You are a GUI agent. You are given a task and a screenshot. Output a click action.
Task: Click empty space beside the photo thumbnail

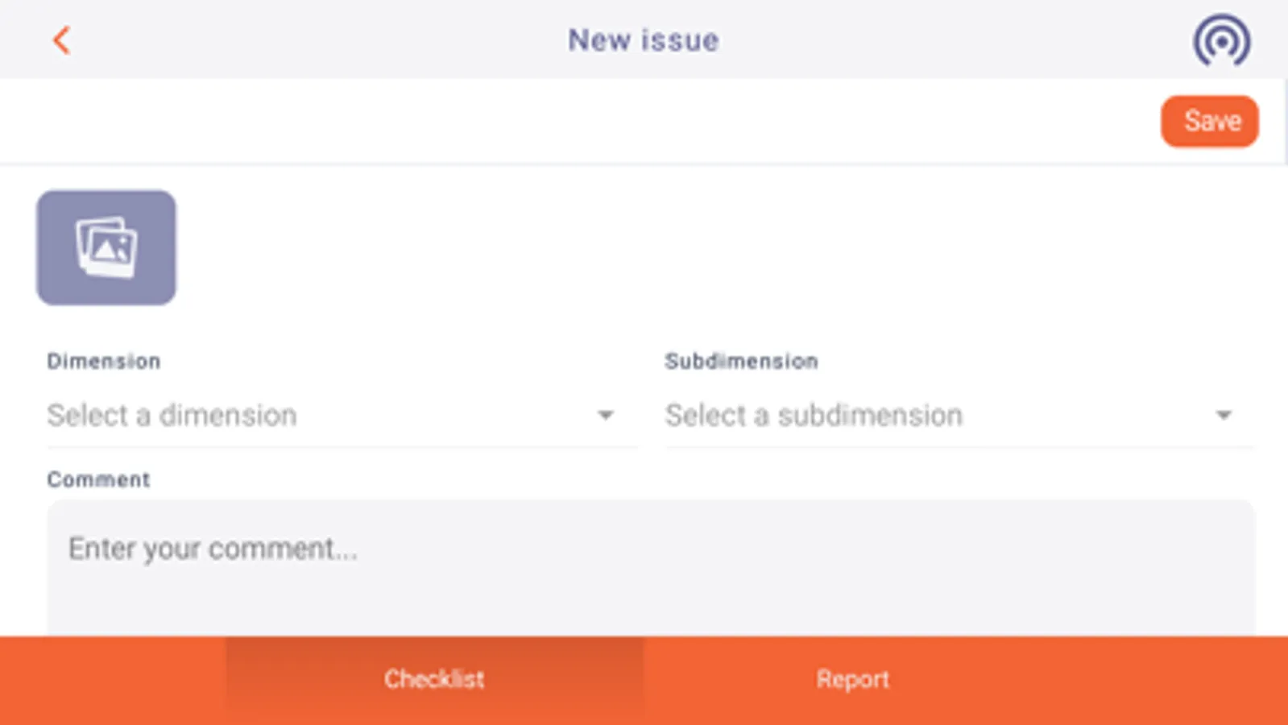pyautogui.click(x=725, y=247)
